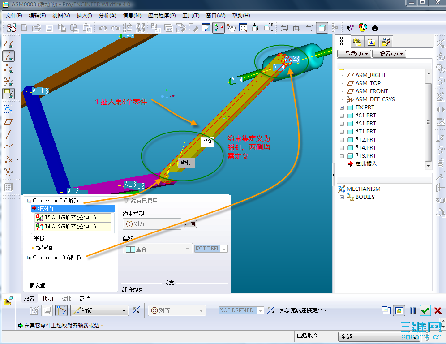Select Shaded display style icon
The width and height of the screenshot is (446, 344).
(x=322, y=28)
